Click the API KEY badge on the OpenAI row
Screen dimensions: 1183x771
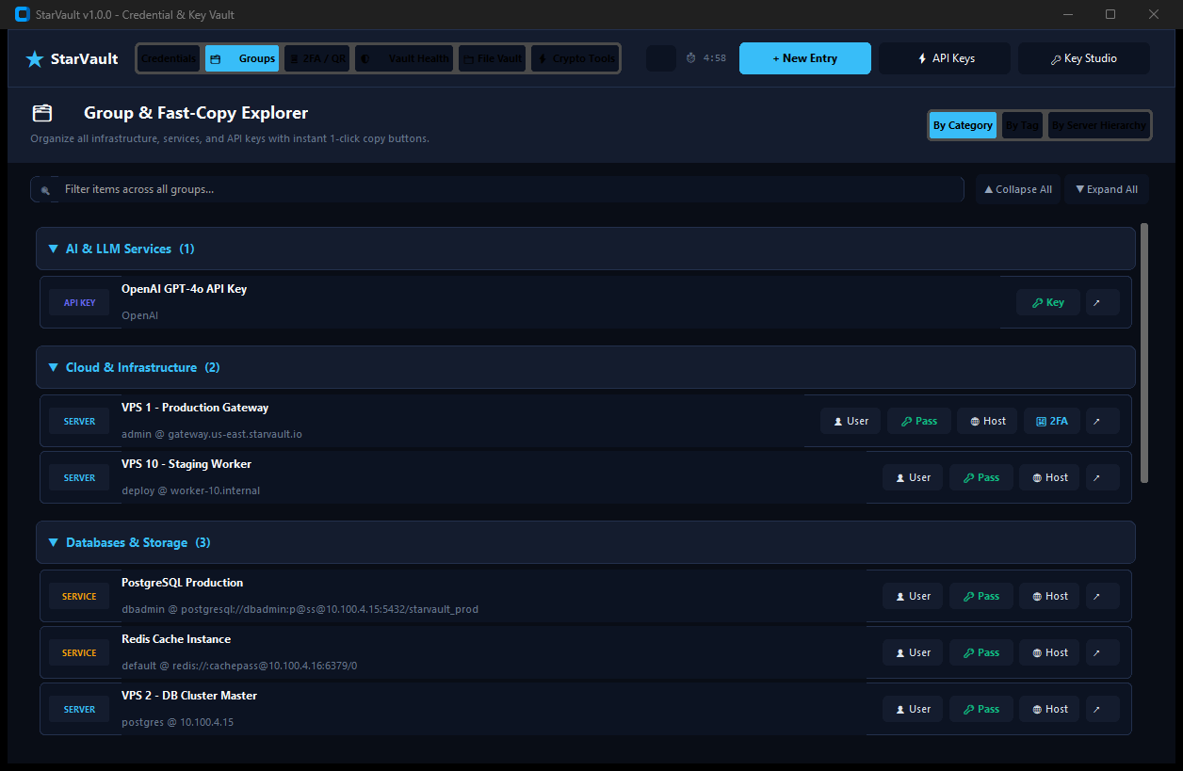point(79,303)
